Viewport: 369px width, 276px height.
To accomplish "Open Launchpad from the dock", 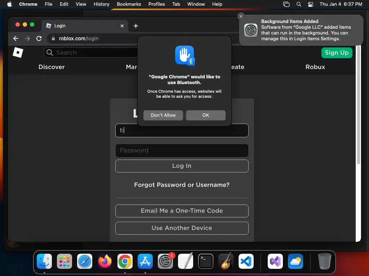I will pos(65,261).
